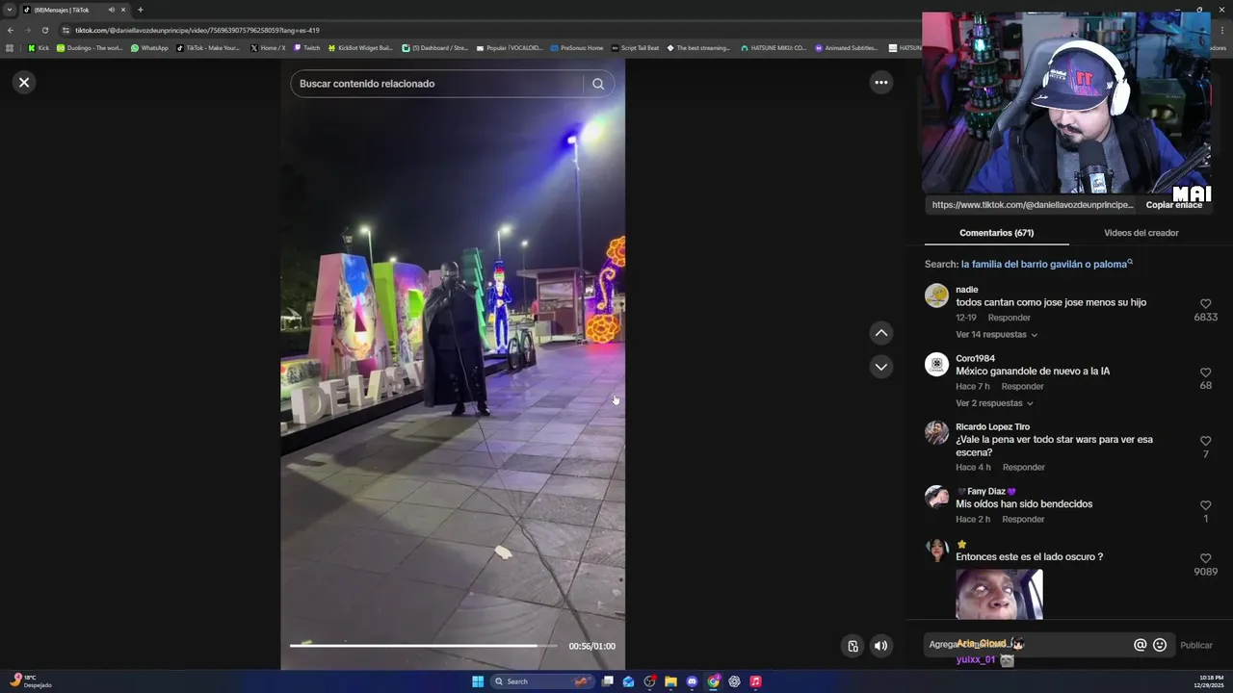Open the bookmark bar apps grid icon
Screen dimensions: 1233x693
click(x=10, y=48)
